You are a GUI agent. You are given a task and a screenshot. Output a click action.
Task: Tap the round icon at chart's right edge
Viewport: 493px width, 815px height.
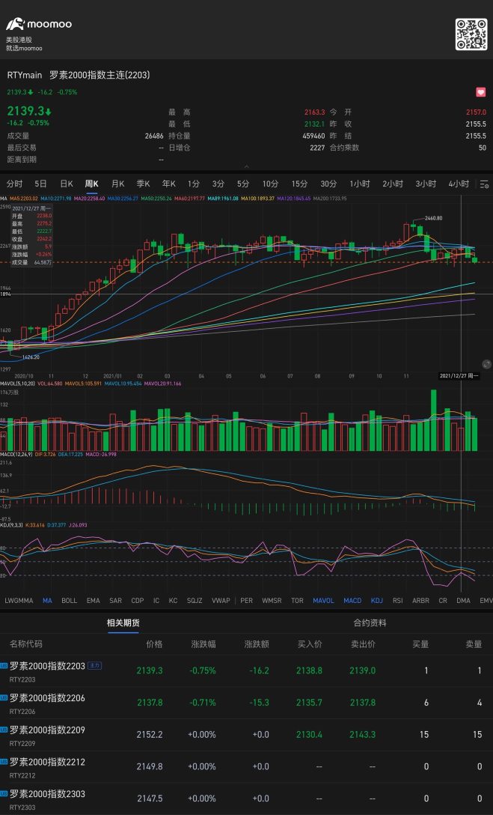click(487, 364)
